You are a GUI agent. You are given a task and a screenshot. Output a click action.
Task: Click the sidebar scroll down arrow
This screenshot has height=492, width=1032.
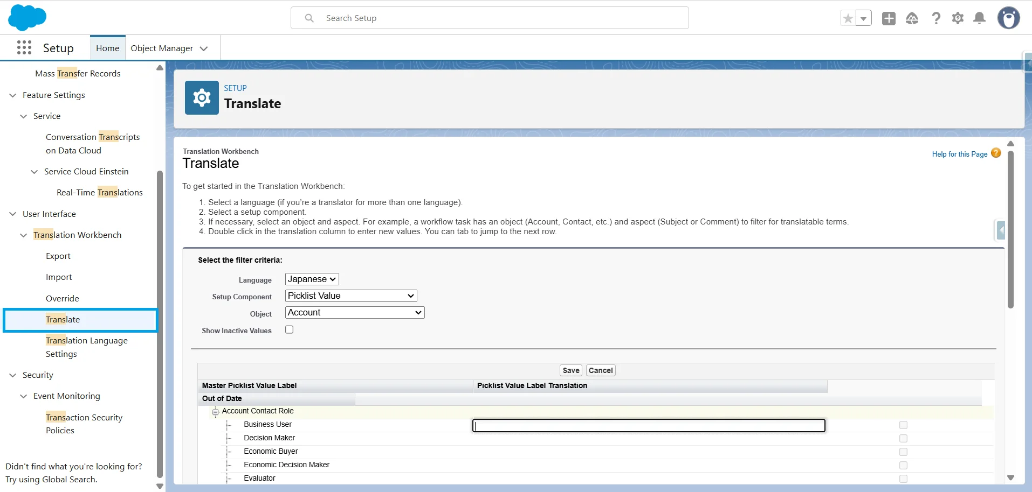[160, 486]
